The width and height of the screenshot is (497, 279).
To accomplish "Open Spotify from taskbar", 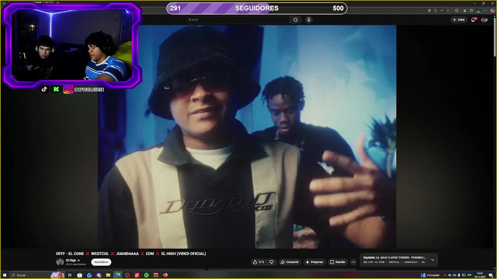I will click(146, 275).
